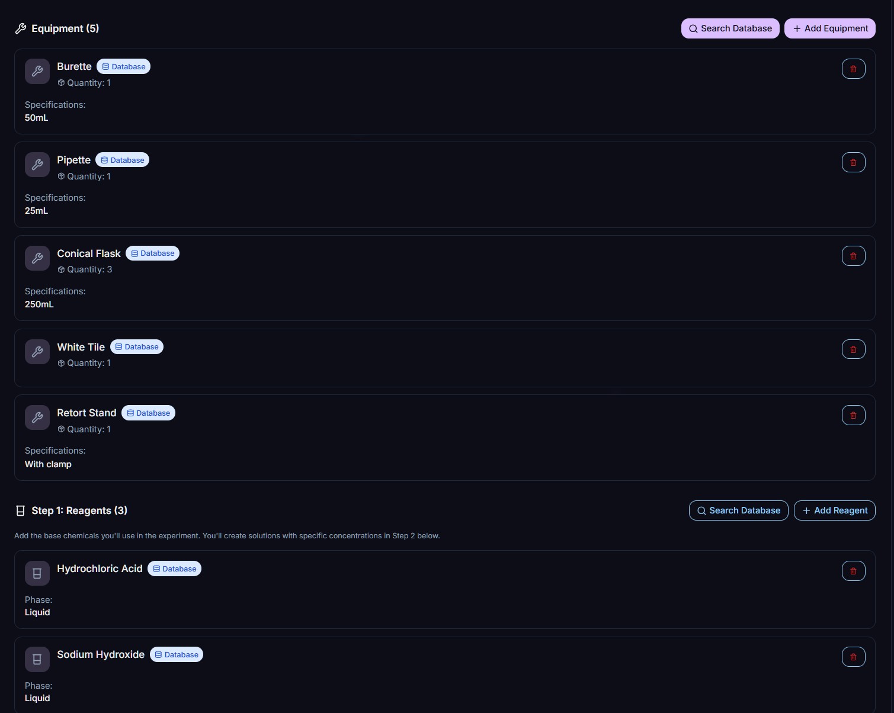894x713 pixels.
Task: Remove Sodium Hydroxide with the trash icon
Action: coord(853,657)
